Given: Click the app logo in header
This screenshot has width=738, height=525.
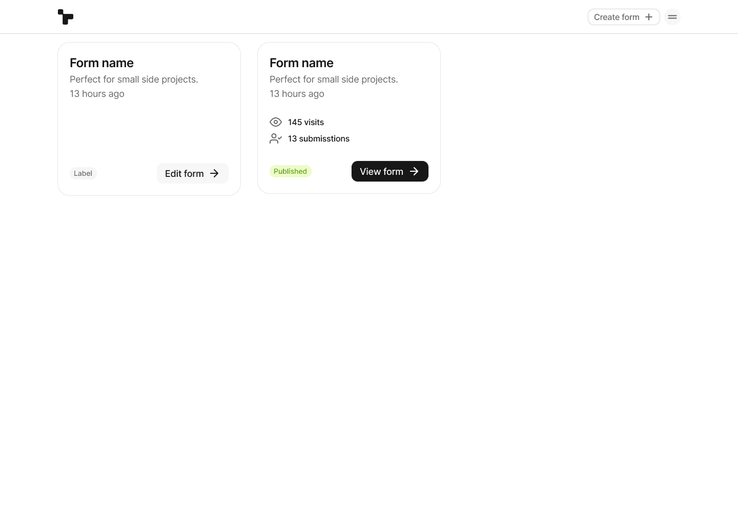Looking at the screenshot, I should pyautogui.click(x=66, y=17).
